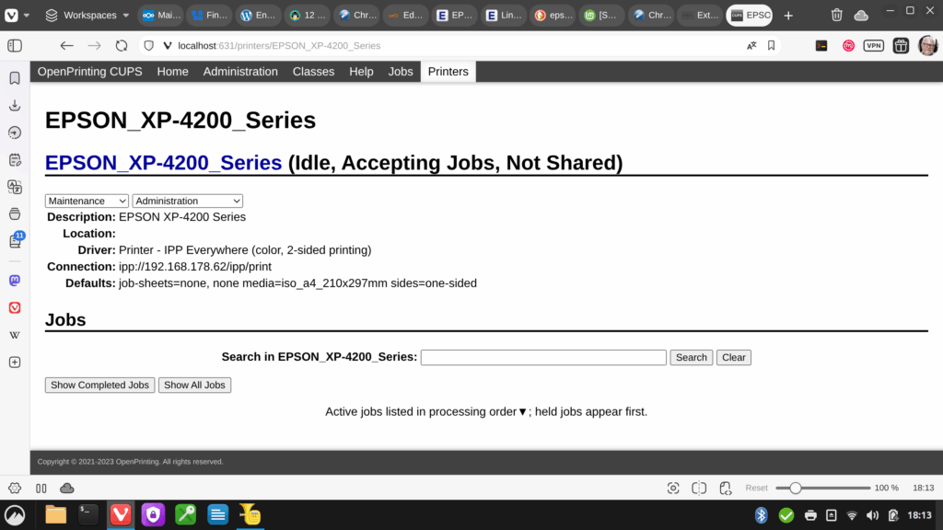This screenshot has height=530, width=943.
Task: Bookmark this page from address bar
Action: [x=772, y=45]
